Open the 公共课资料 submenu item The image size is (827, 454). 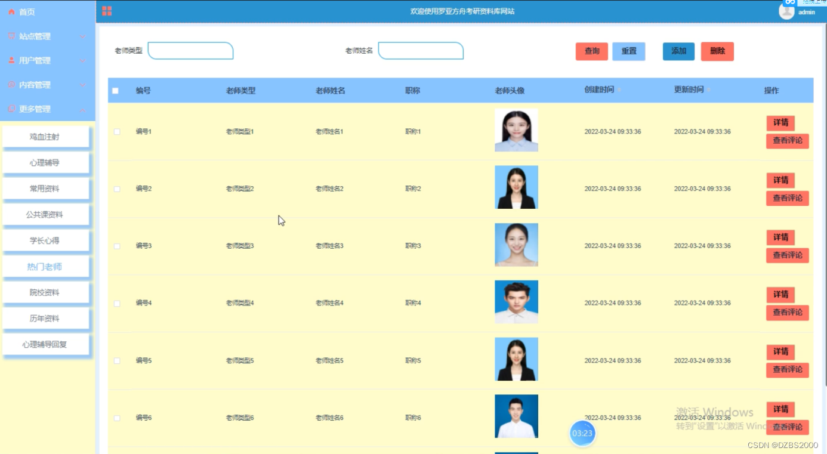46,214
